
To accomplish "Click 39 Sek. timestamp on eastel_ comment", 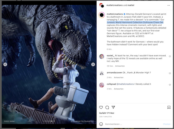I will pyautogui.click(x=110, y=66).
